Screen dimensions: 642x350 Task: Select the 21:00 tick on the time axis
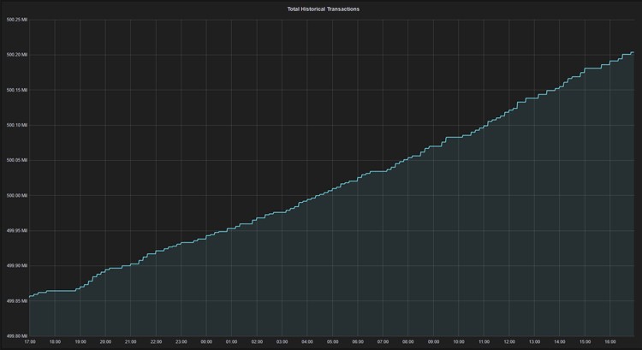point(130,341)
